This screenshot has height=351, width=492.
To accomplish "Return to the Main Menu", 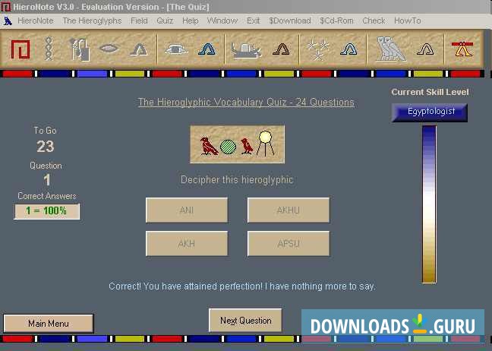I will 49,324.
